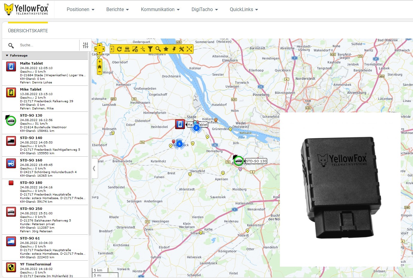Viewport: 413px width, 278px height.
Task: Click the STD-SO 140 truck icon
Action: point(11,141)
